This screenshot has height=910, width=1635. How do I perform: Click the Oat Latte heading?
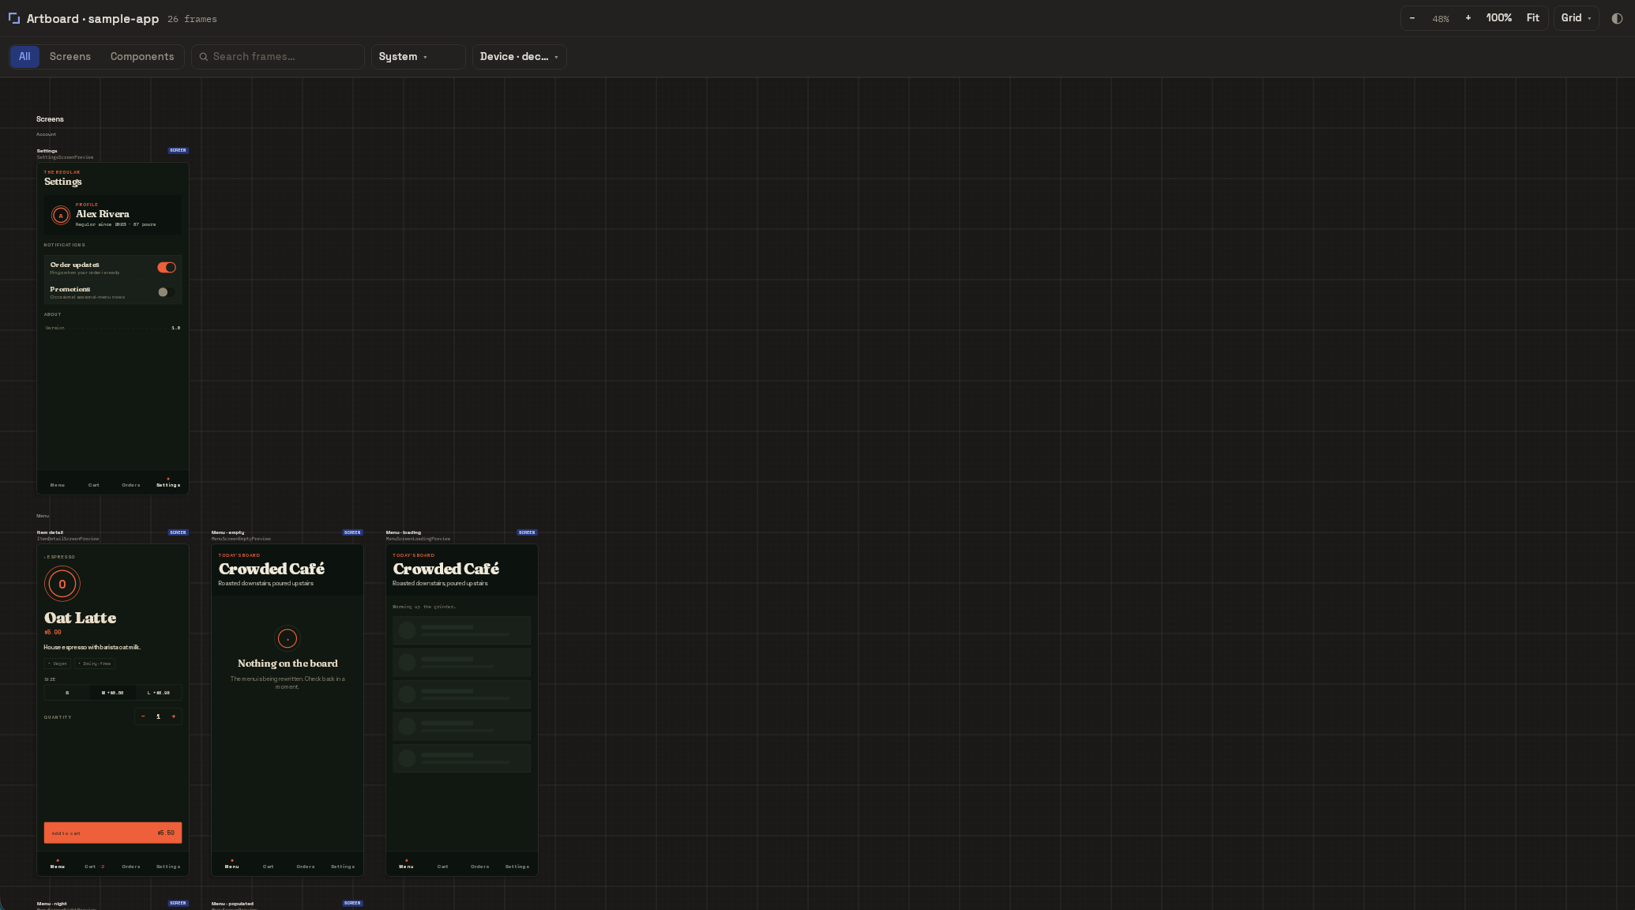(81, 618)
